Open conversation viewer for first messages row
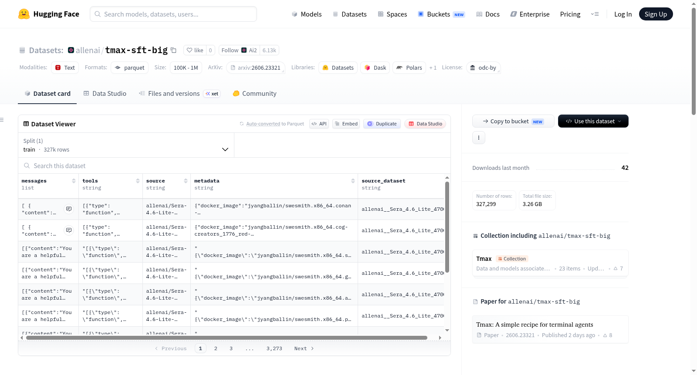 point(69,209)
